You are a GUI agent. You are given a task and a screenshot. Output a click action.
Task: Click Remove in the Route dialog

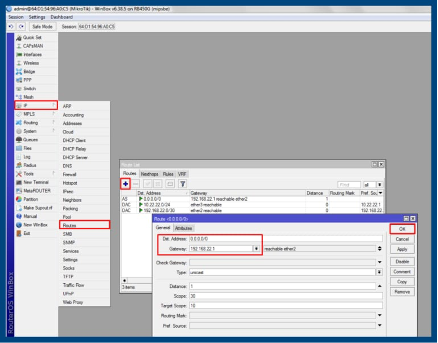click(x=402, y=292)
